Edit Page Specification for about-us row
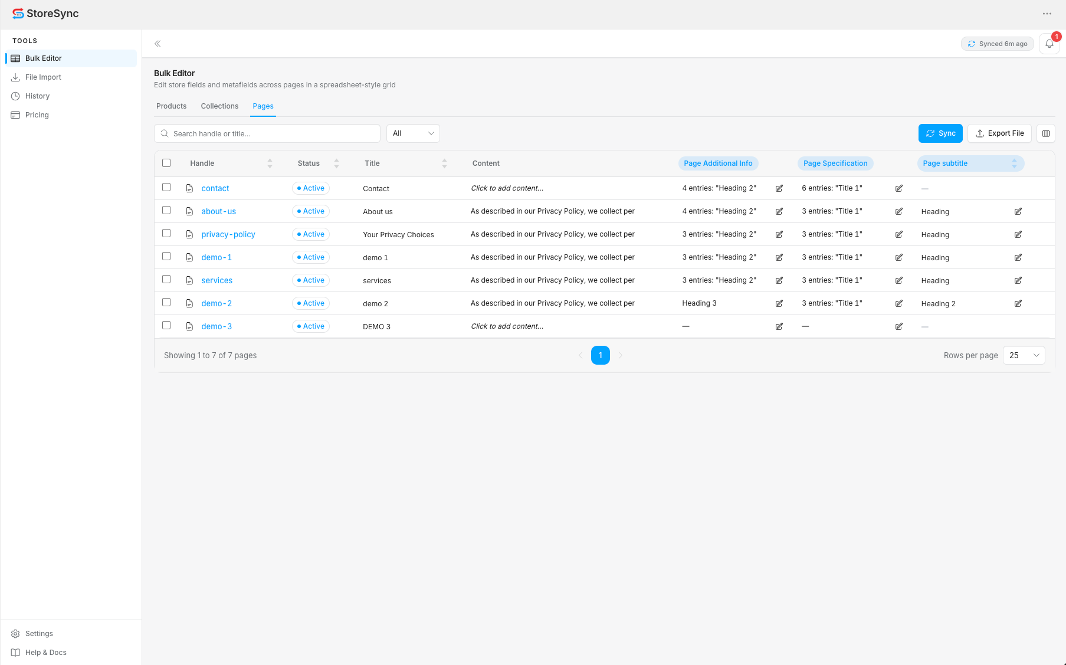This screenshot has width=1066, height=665. tap(899, 211)
